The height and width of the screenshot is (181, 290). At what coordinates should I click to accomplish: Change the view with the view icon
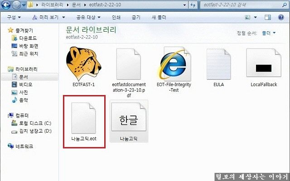[247, 17]
